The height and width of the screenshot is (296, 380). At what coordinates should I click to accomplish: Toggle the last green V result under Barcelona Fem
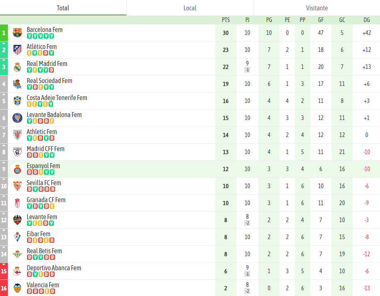tap(51, 36)
